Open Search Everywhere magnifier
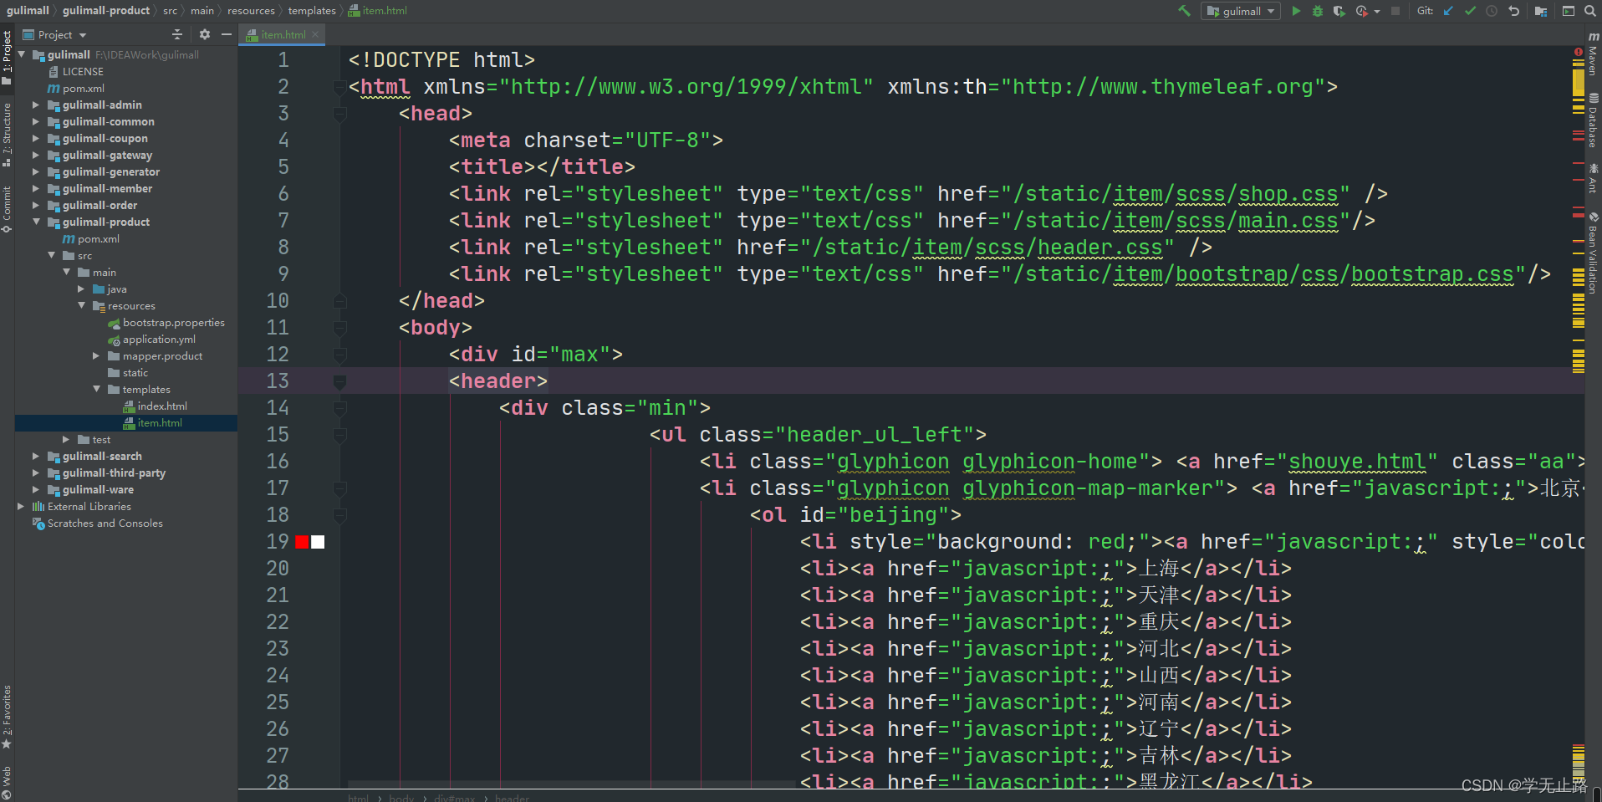This screenshot has height=802, width=1602. [1589, 11]
